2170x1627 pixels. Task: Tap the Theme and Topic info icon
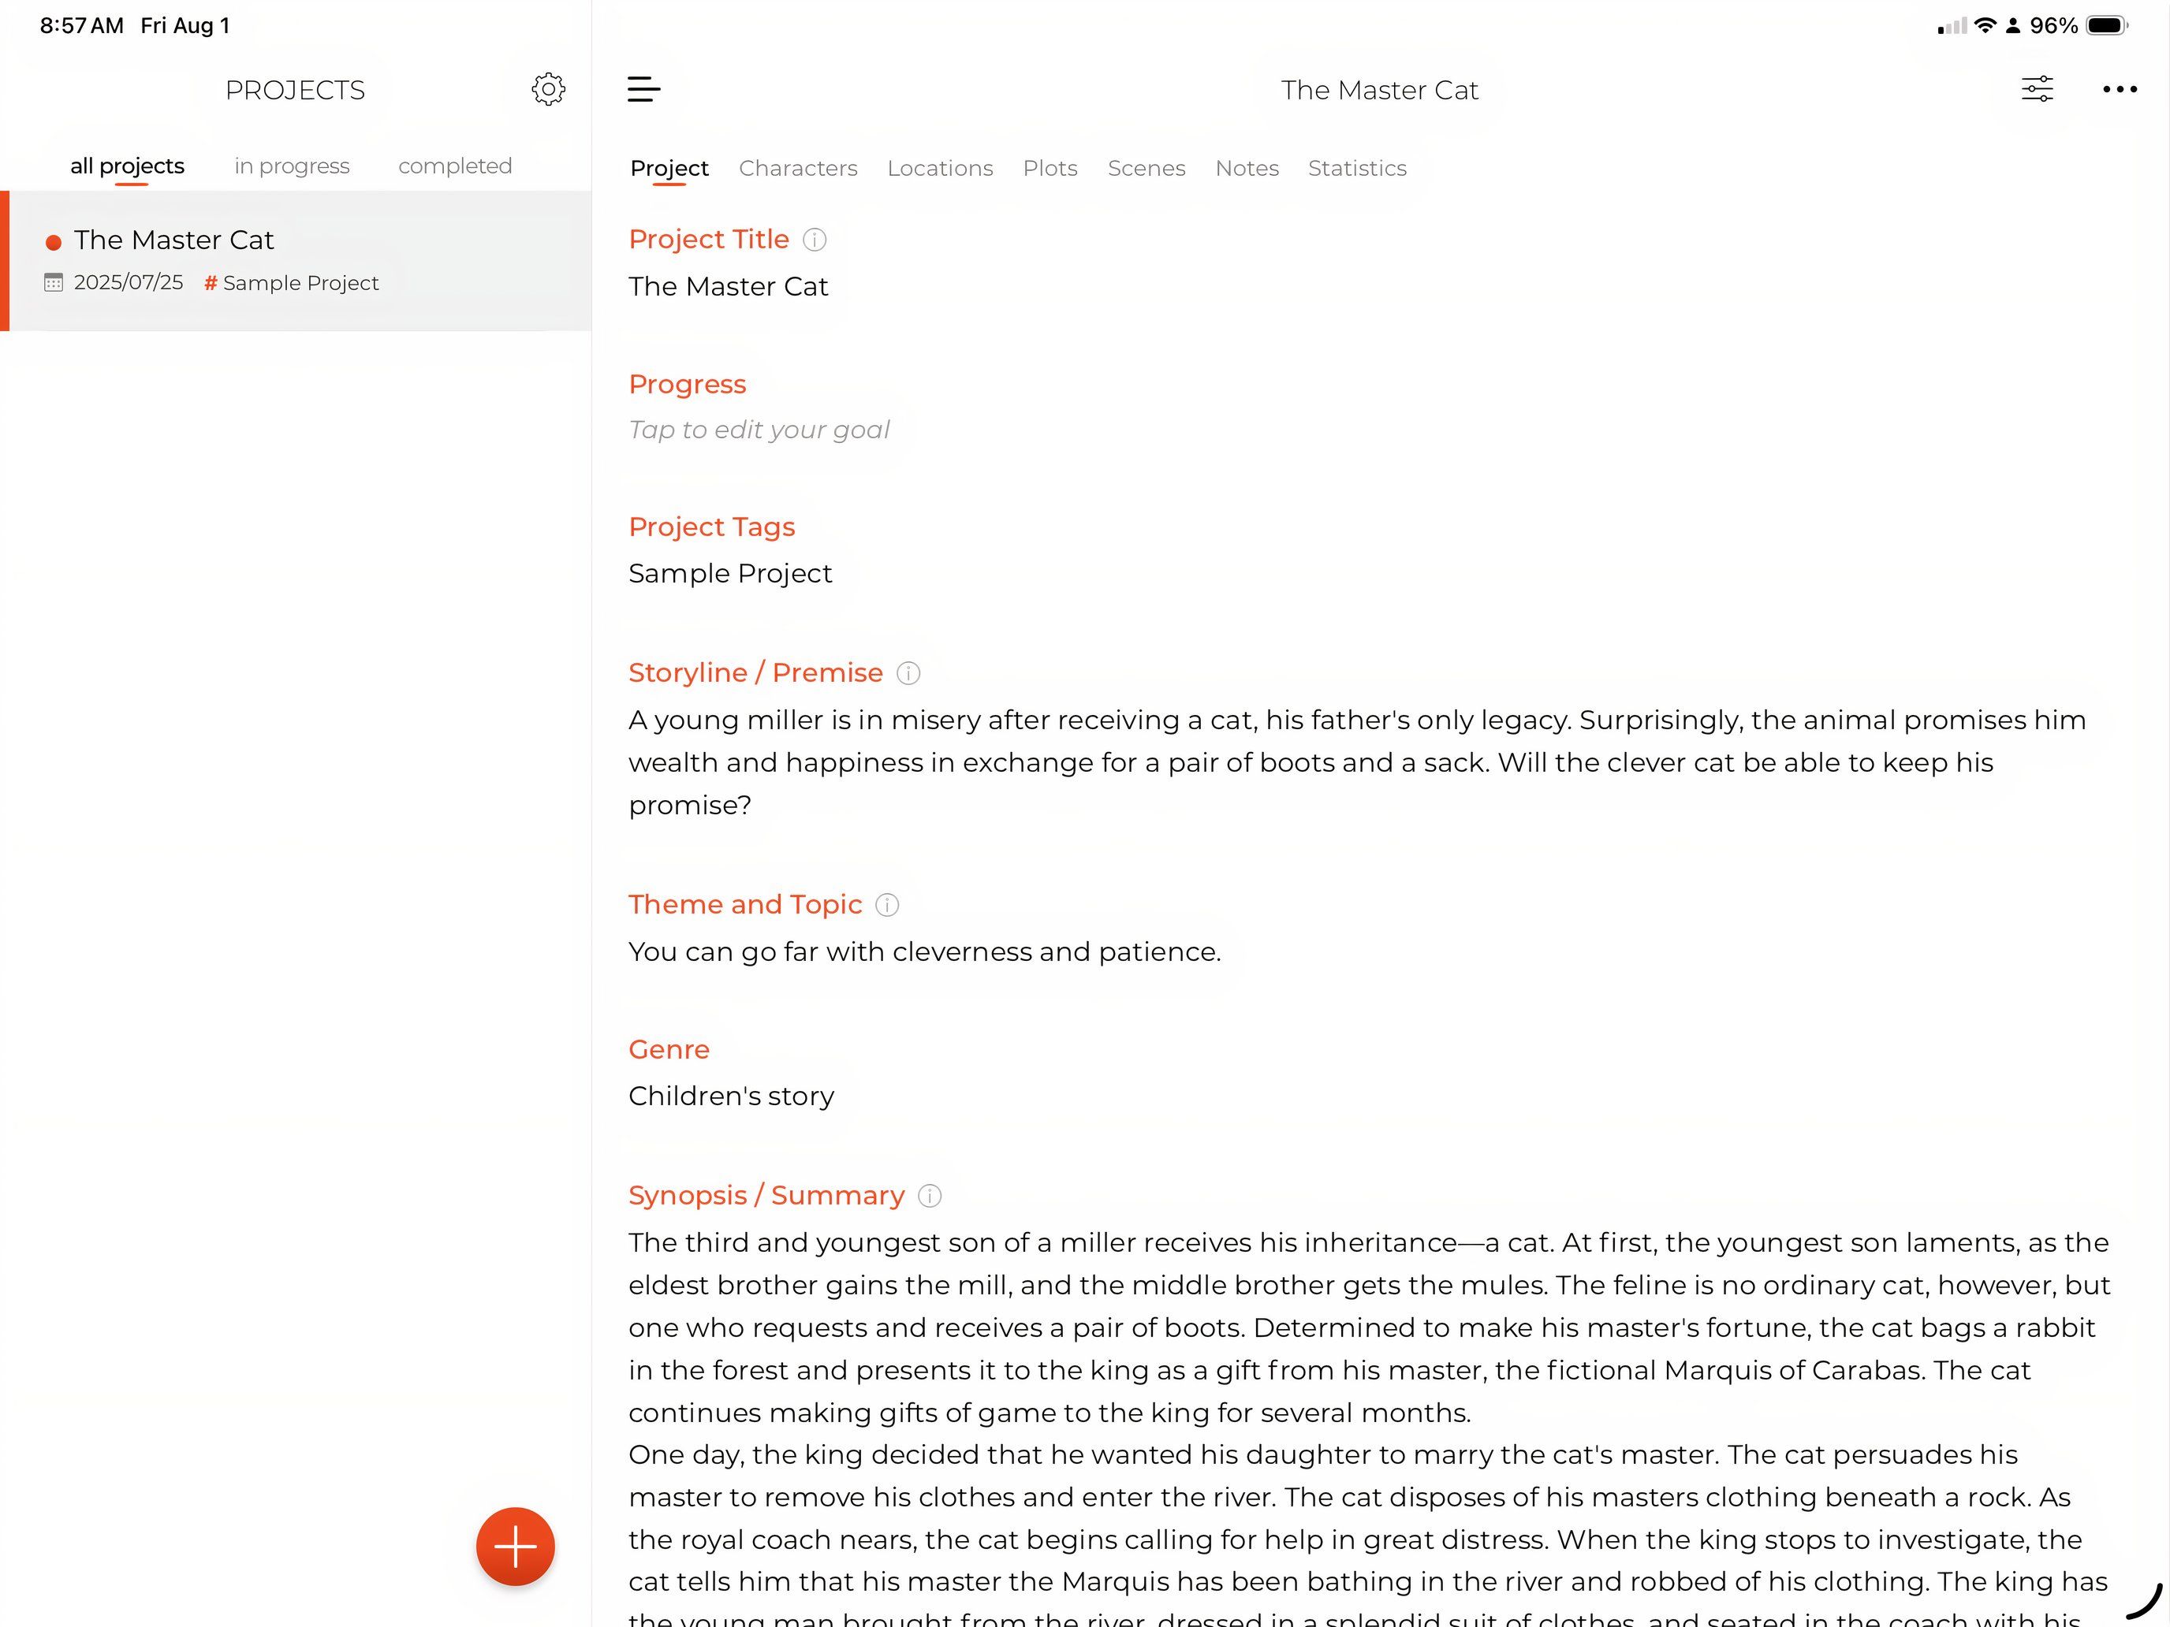pos(887,904)
